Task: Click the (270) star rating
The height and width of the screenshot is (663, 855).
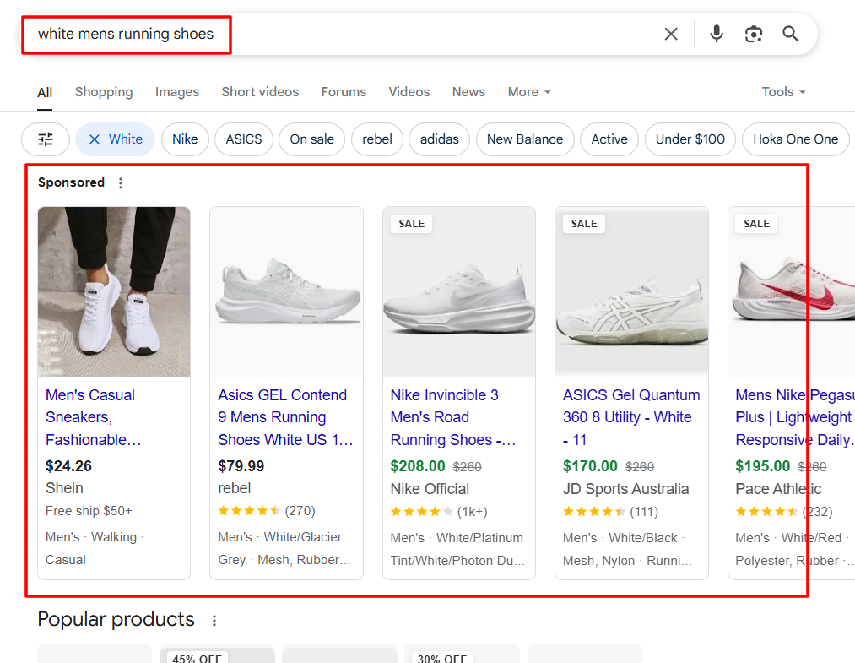Action: pos(267,511)
